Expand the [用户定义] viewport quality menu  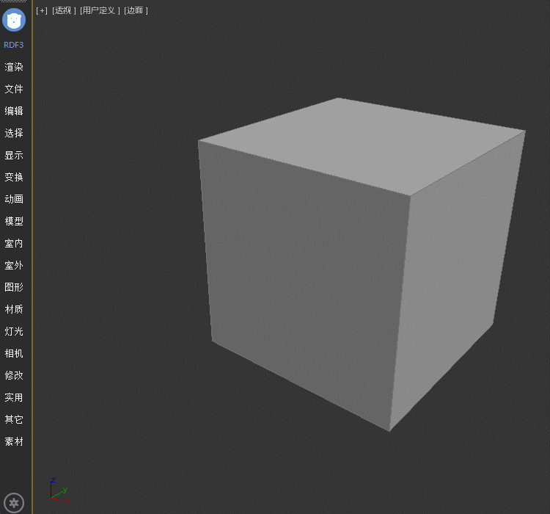pyautogui.click(x=100, y=10)
